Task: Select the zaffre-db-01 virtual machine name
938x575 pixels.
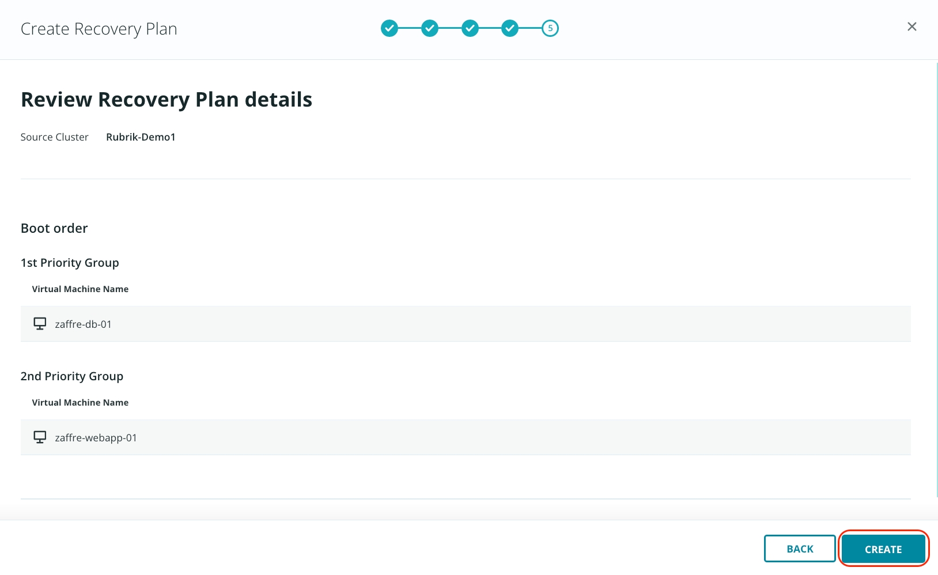Action: point(84,324)
